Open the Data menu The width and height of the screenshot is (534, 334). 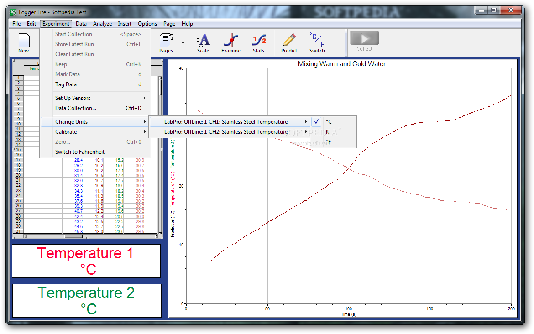[81, 23]
